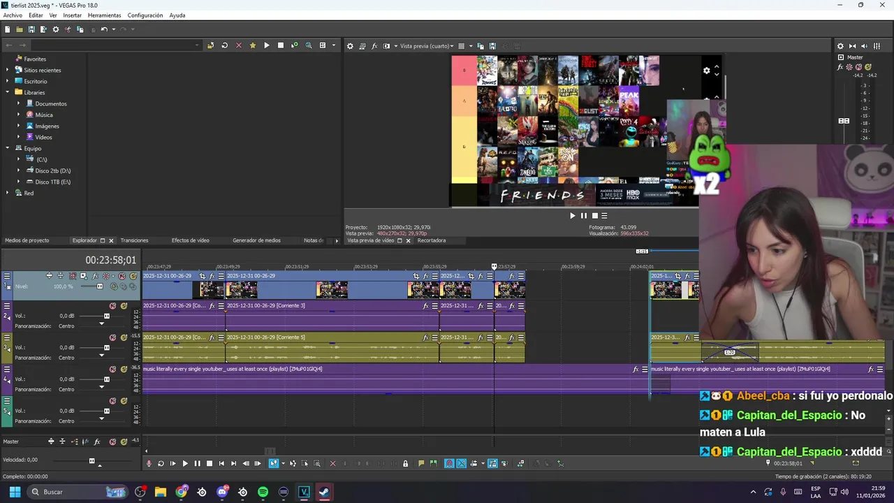This screenshot has height=503, width=894.
Task: Mute video track 1
Action: coord(122,276)
